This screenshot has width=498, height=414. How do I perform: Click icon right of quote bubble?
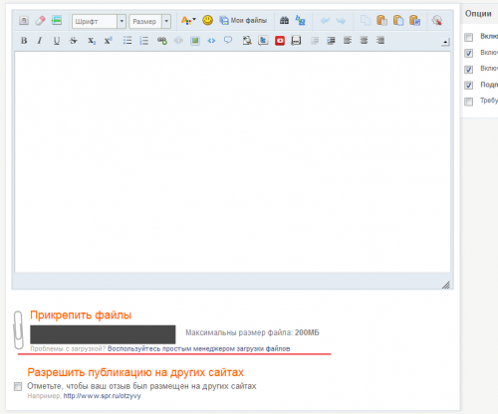[x=247, y=41]
